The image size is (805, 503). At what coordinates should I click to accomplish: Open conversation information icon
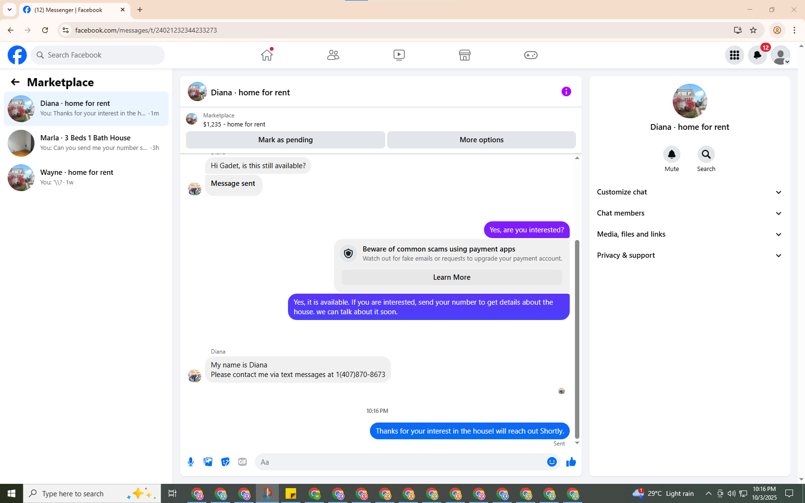pos(566,91)
